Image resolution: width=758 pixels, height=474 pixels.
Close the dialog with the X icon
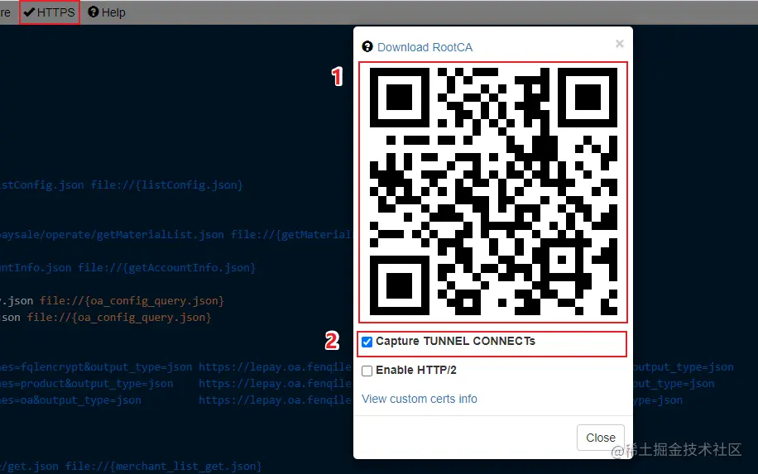(x=619, y=44)
